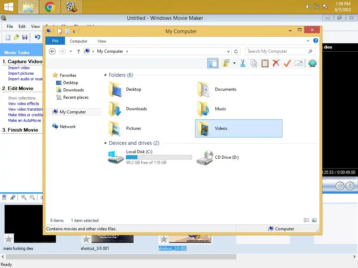The height and width of the screenshot is (268, 358).
Task: Click the Up one level arrow
Action: coord(79,51)
